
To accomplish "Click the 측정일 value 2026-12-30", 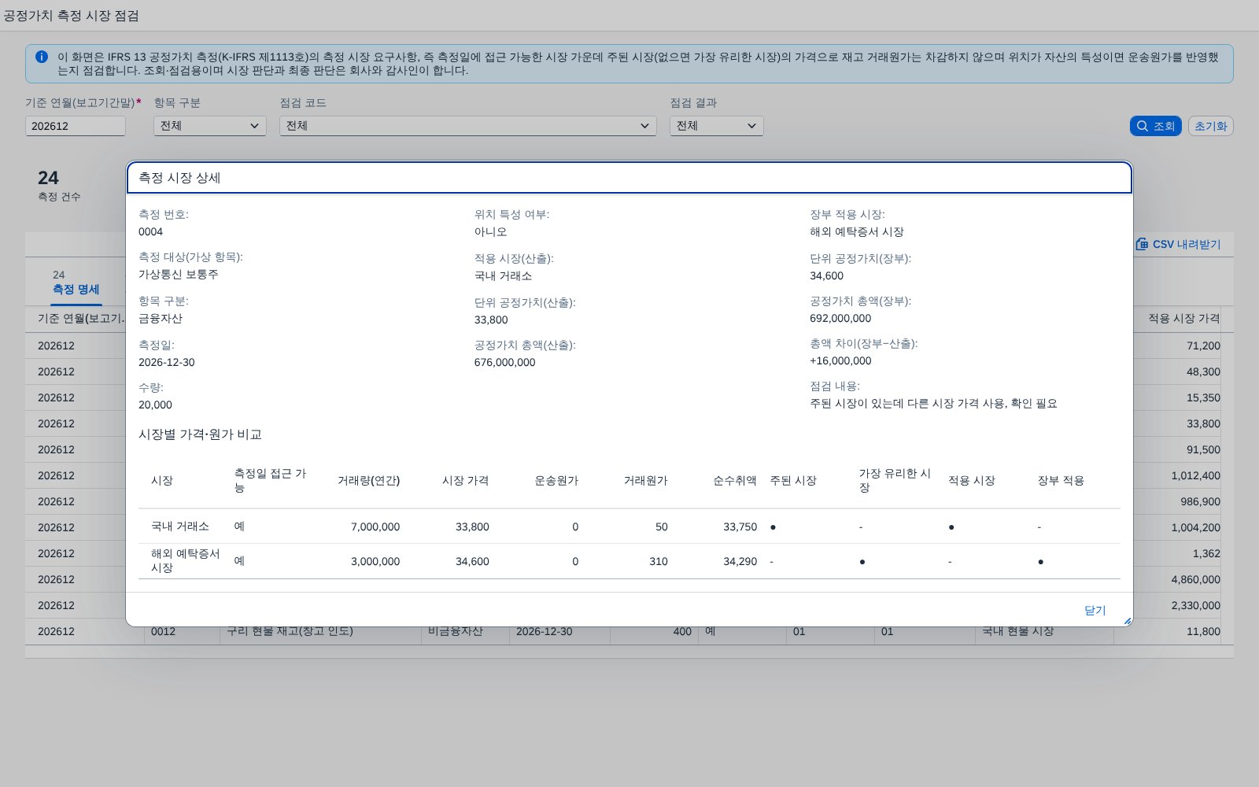I will pos(167,362).
